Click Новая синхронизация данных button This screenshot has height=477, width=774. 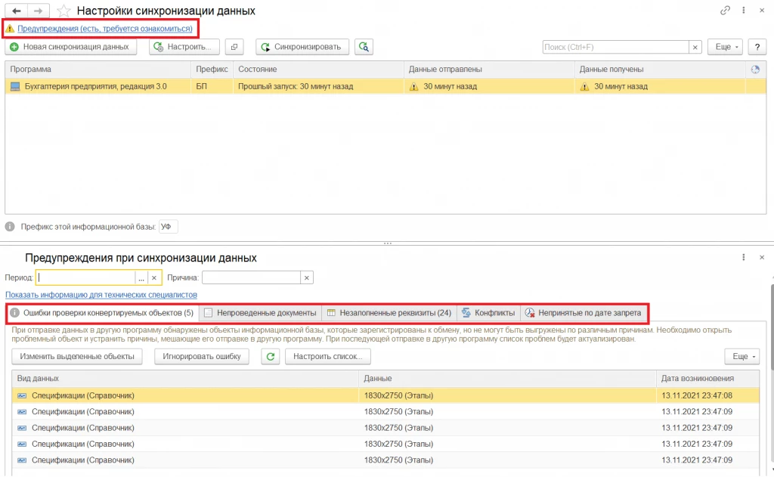(x=70, y=47)
